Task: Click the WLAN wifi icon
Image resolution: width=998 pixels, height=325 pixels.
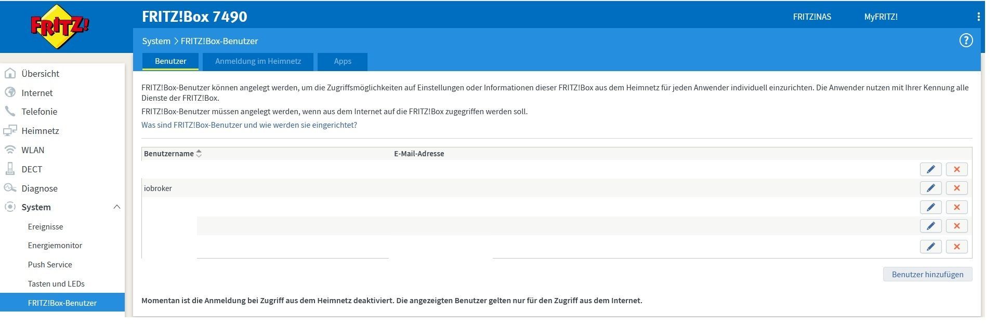Action: (10, 150)
